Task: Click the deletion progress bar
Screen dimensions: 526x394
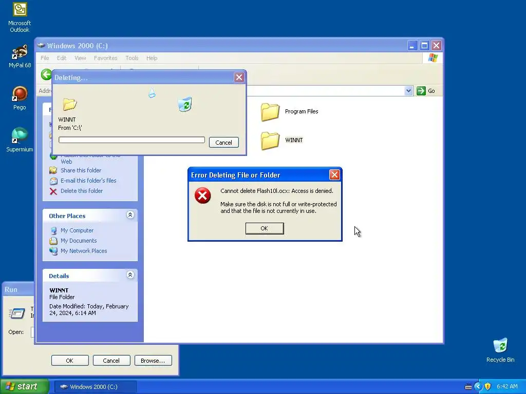Action: coord(131,140)
